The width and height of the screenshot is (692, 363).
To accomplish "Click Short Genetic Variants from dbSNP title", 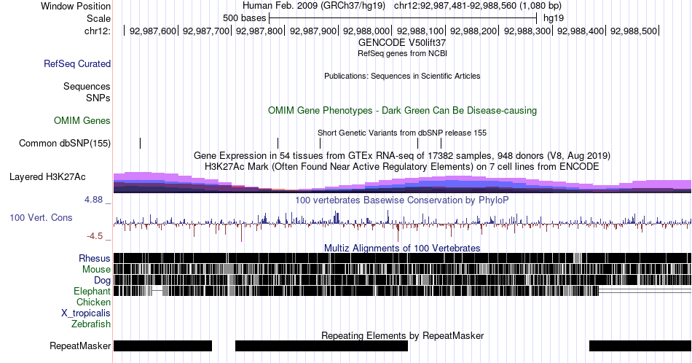I will tap(402, 133).
